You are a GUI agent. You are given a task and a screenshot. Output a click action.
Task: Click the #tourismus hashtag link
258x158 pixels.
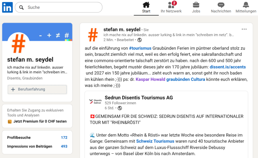tap(140, 48)
